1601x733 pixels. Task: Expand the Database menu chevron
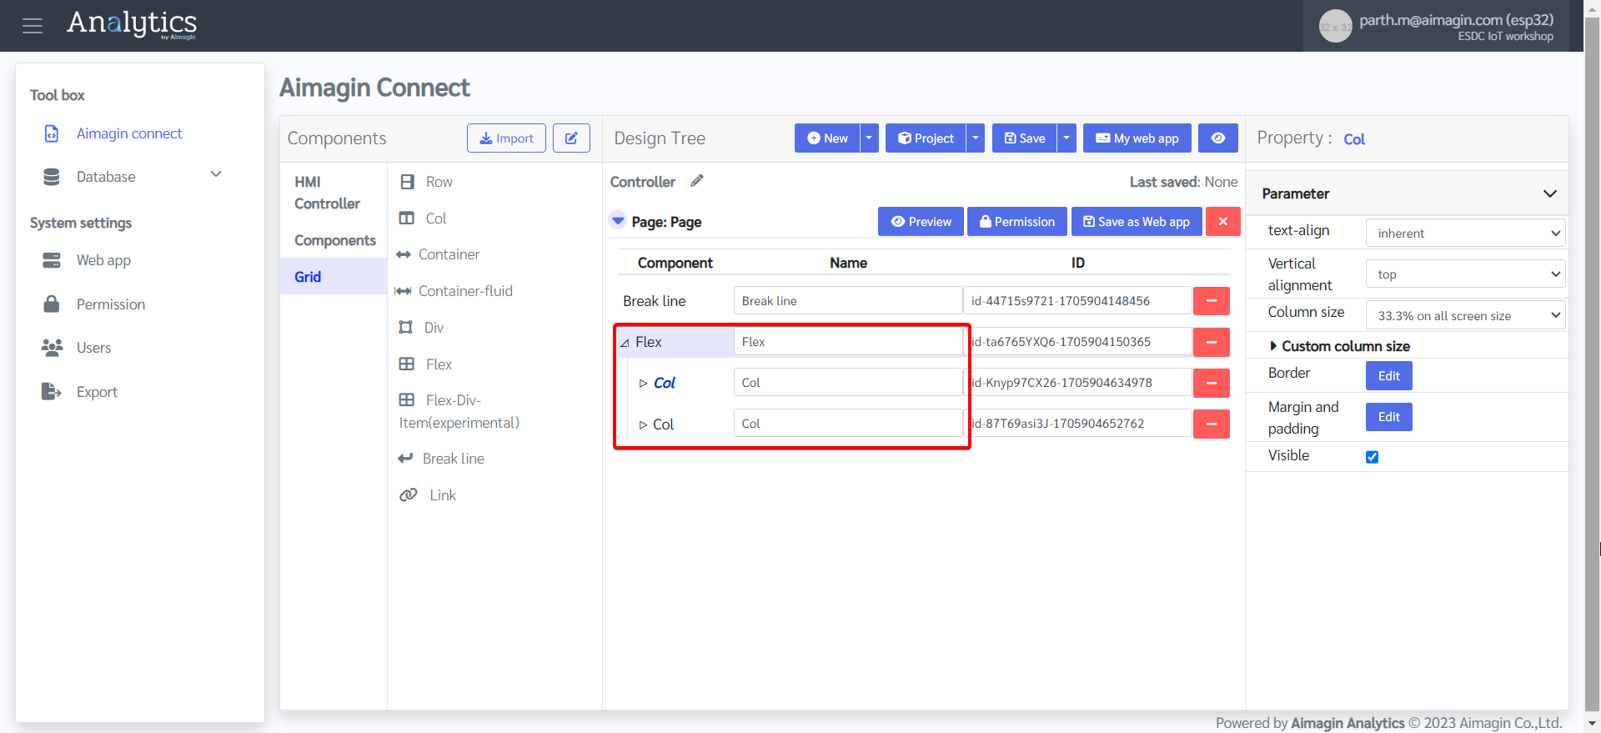pyautogui.click(x=216, y=174)
